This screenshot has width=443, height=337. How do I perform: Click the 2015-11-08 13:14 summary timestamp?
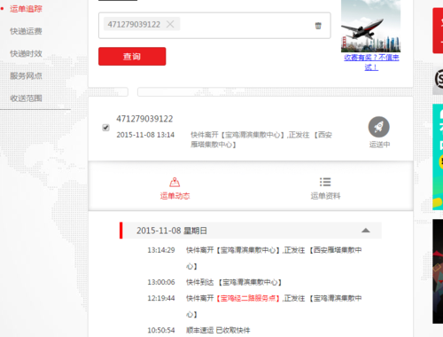coord(145,135)
